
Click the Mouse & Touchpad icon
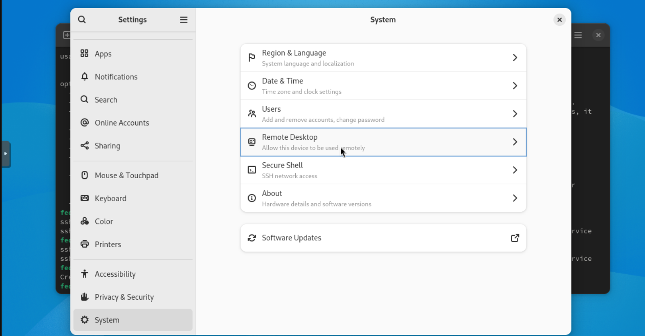(x=84, y=175)
